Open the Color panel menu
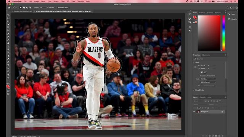The height and width of the screenshot is (137, 244). tap(225, 13)
